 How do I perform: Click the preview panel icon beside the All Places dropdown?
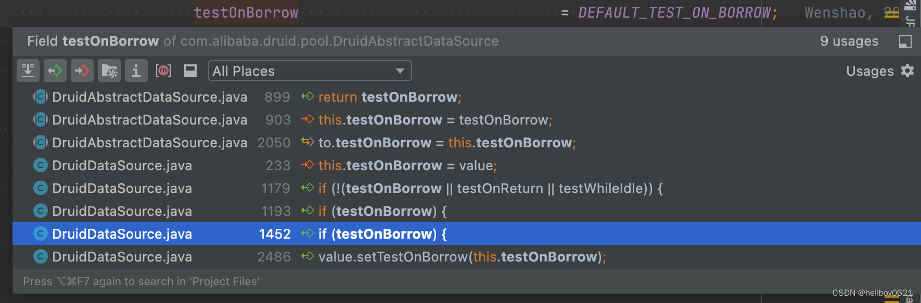coord(190,71)
